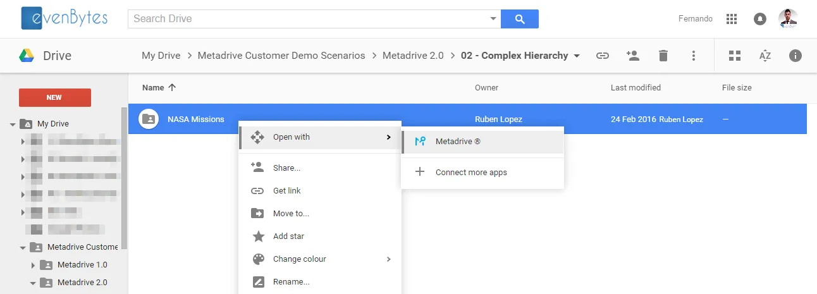Click the Change colour palette icon
Viewport: 817px width, 294px height.
click(x=258, y=259)
